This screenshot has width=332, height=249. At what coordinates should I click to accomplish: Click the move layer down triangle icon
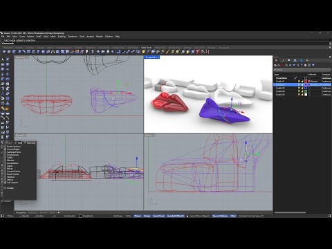tap(294, 65)
